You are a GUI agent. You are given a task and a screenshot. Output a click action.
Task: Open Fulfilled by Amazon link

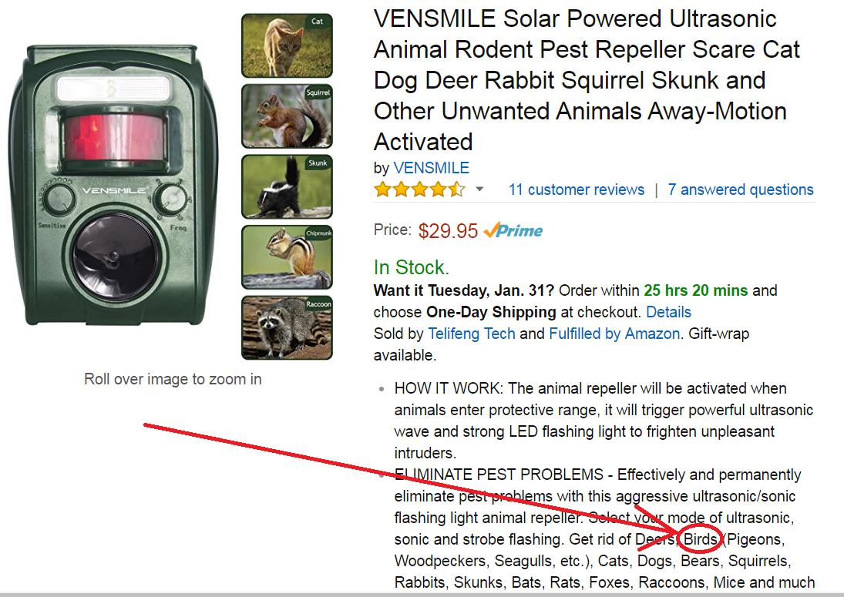(x=614, y=334)
